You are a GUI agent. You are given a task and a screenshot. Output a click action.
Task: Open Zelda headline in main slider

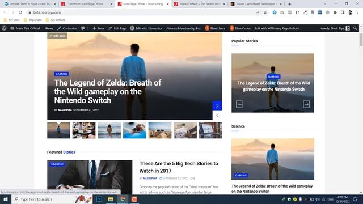(108, 92)
